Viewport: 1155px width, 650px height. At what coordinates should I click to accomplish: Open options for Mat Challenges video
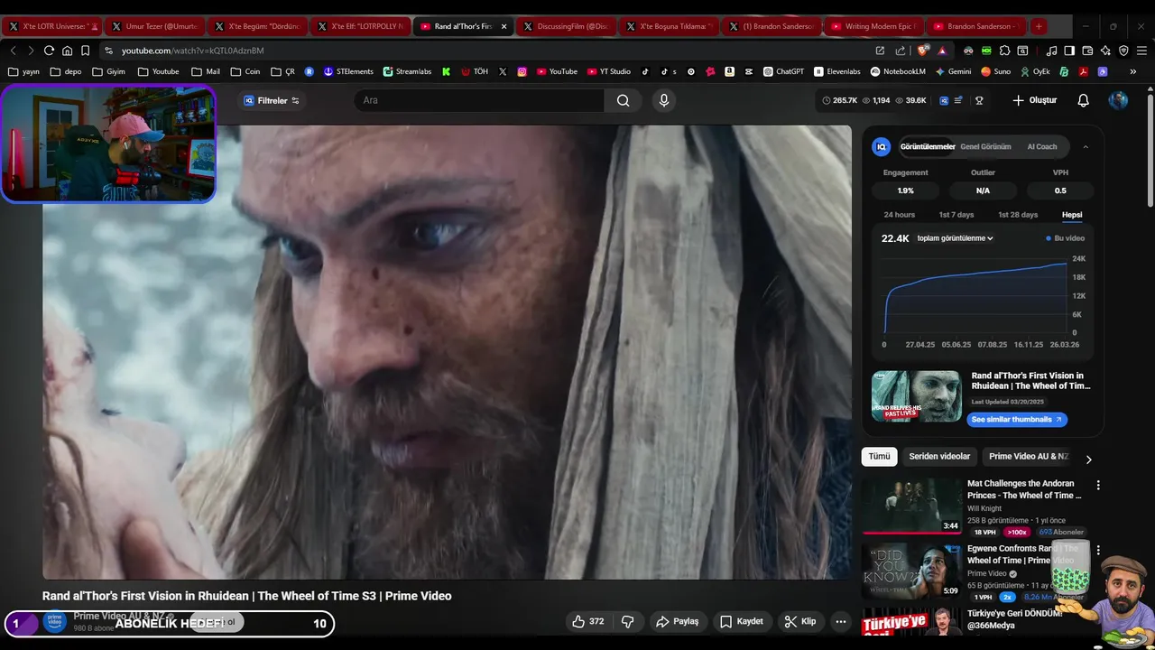coord(1098,485)
